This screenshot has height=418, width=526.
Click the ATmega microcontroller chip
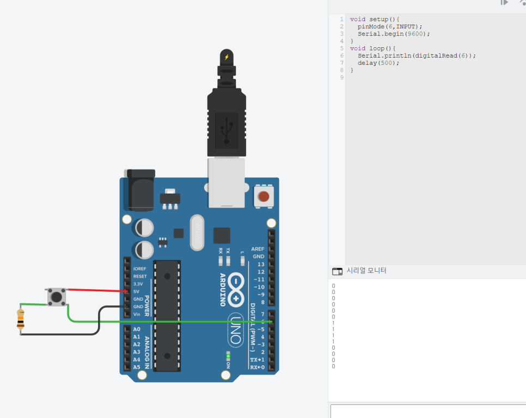[x=167, y=315]
